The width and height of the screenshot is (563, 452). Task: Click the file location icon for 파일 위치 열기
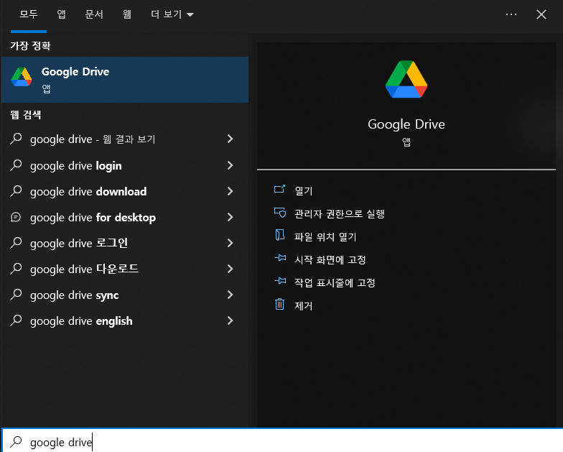point(280,236)
